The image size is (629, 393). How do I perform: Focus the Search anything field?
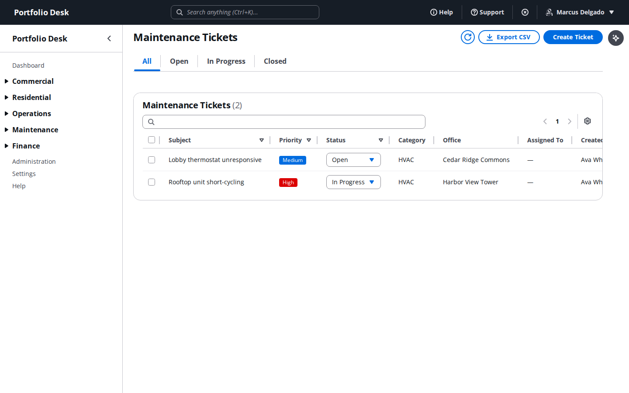pyautogui.click(x=245, y=12)
